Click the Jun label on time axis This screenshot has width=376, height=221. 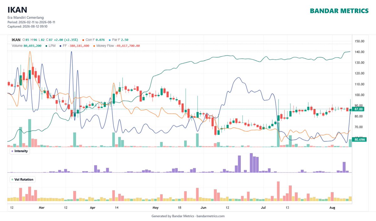(204, 207)
